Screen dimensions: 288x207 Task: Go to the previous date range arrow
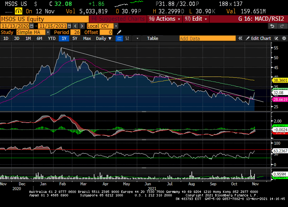(75, 26)
